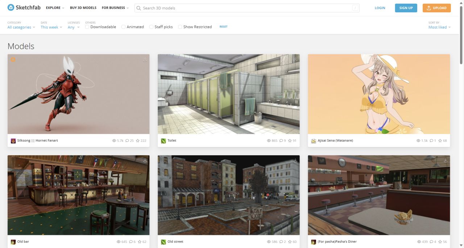The width and height of the screenshot is (464, 248).
Task: Click the comments icon on Silksong card
Action: 127,141
